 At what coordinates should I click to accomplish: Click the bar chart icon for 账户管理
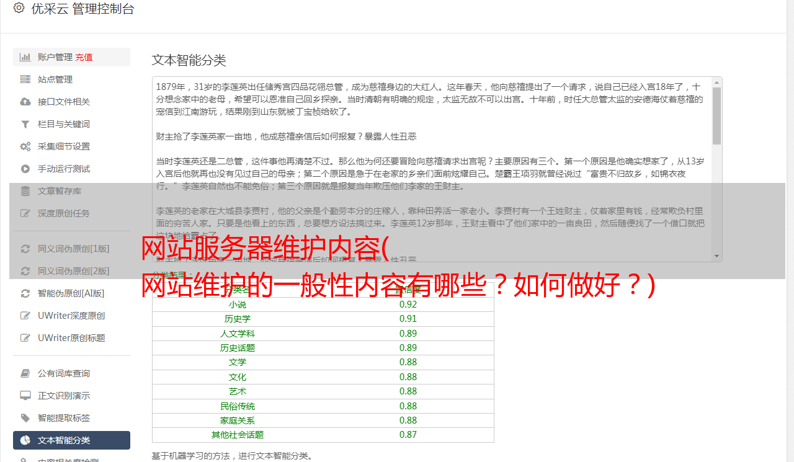(x=25, y=57)
